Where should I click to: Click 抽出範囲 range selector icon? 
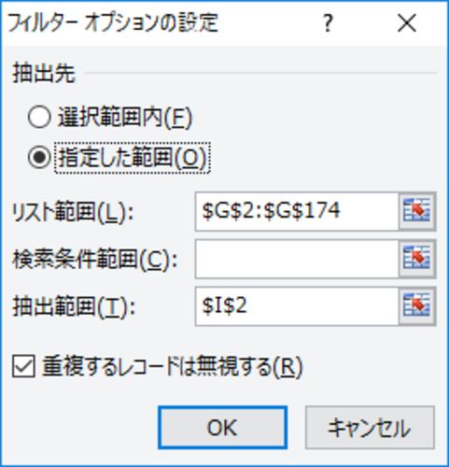tap(417, 306)
